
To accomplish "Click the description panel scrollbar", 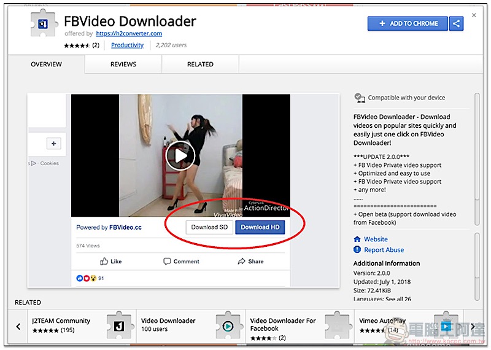I will 477,159.
